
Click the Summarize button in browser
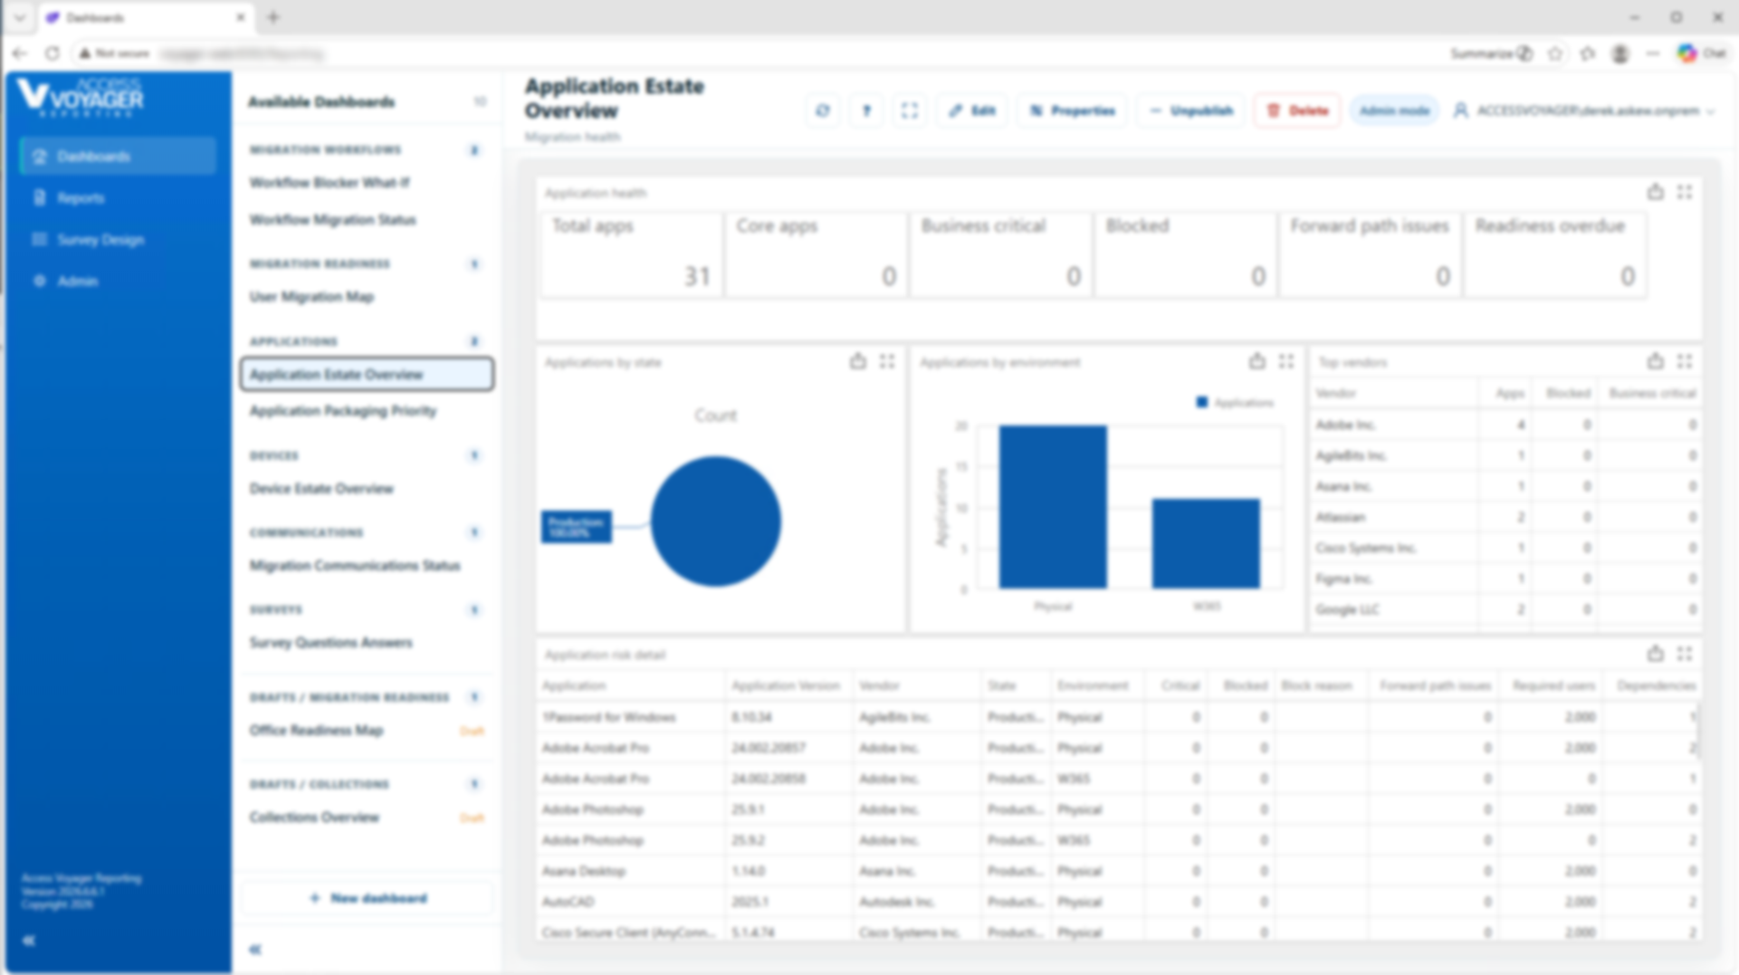[1491, 53]
